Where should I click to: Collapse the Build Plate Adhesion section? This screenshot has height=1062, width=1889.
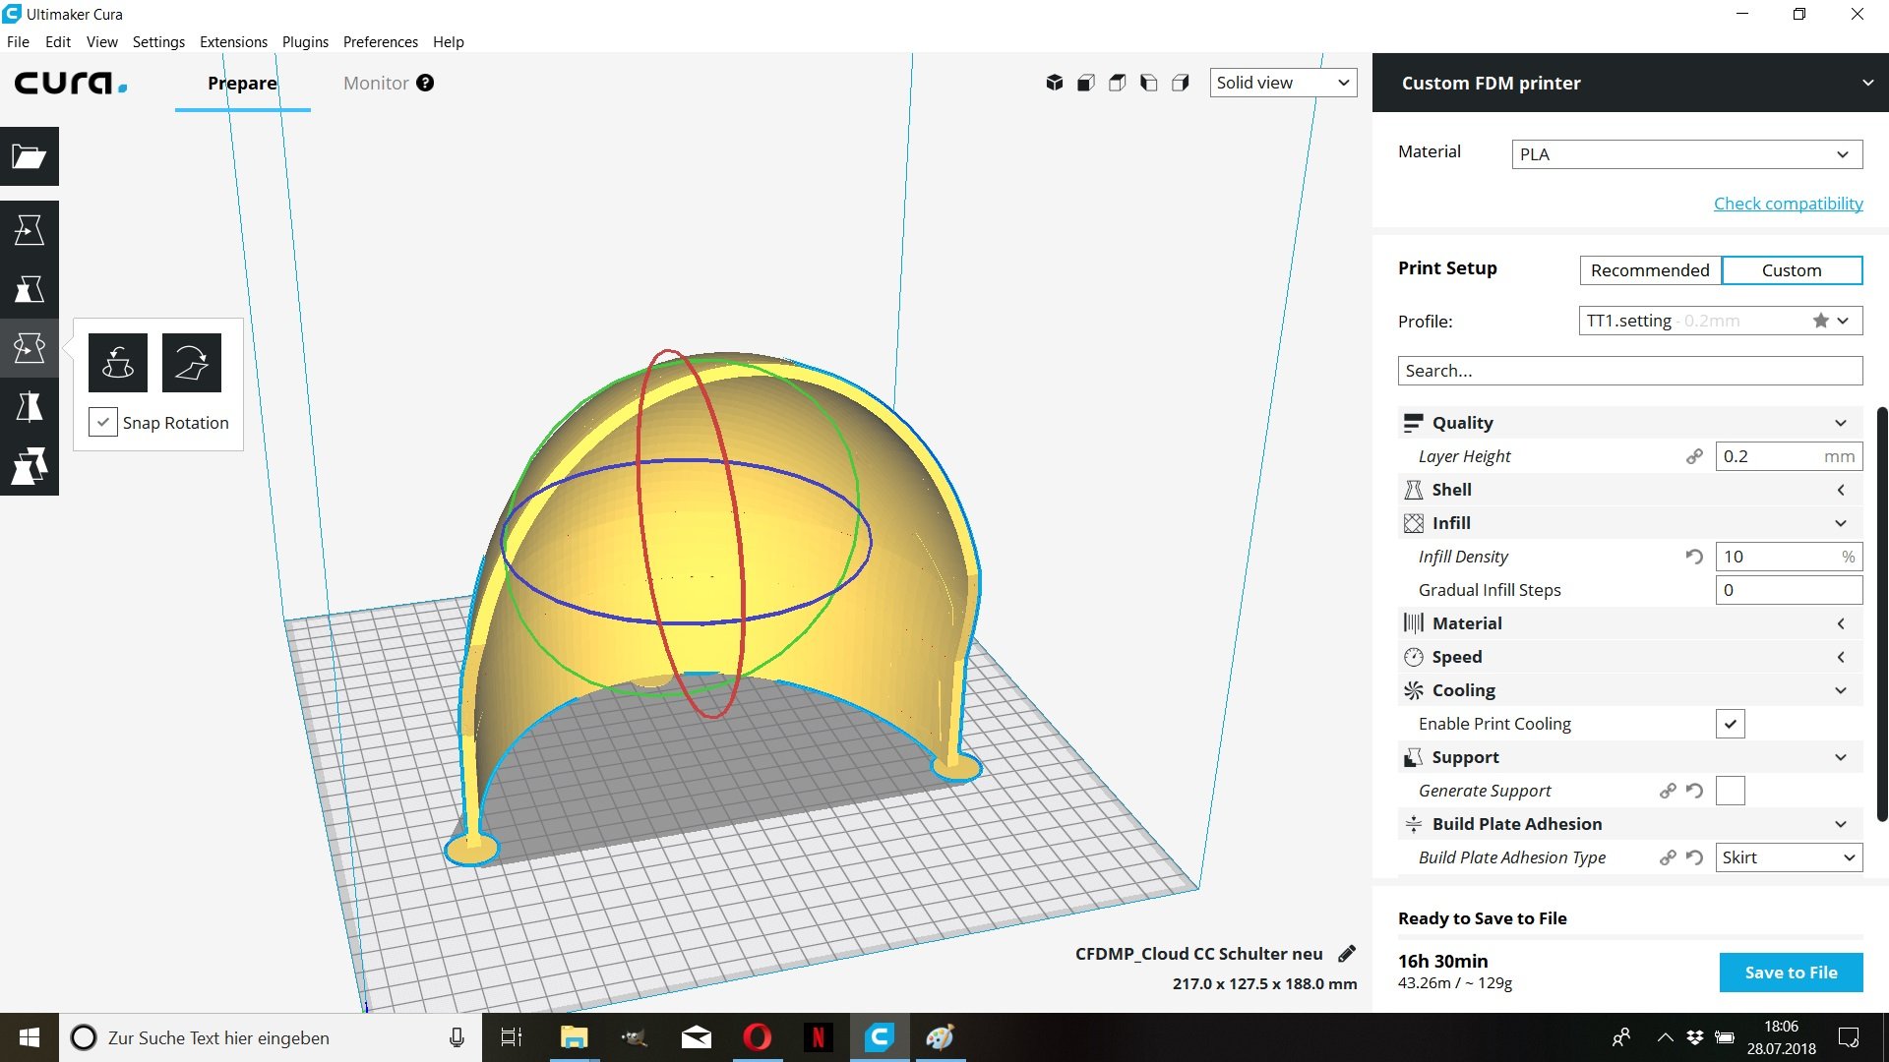pyautogui.click(x=1630, y=824)
